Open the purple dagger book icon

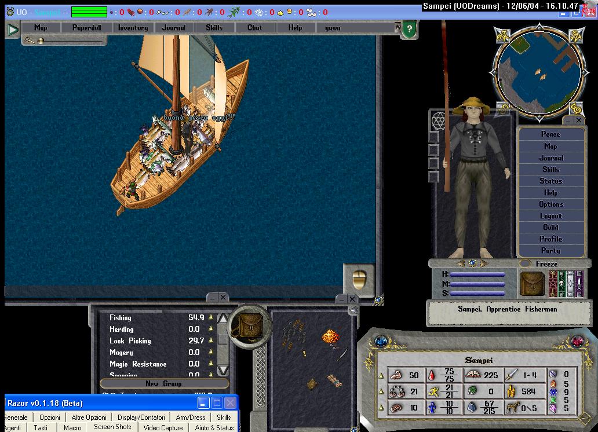(x=579, y=283)
